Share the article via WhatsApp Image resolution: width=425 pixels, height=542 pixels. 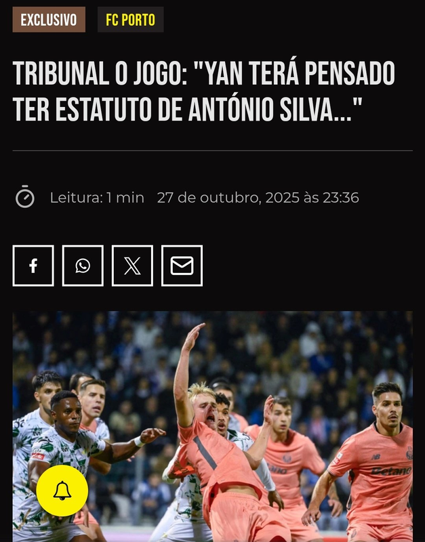pos(83,266)
